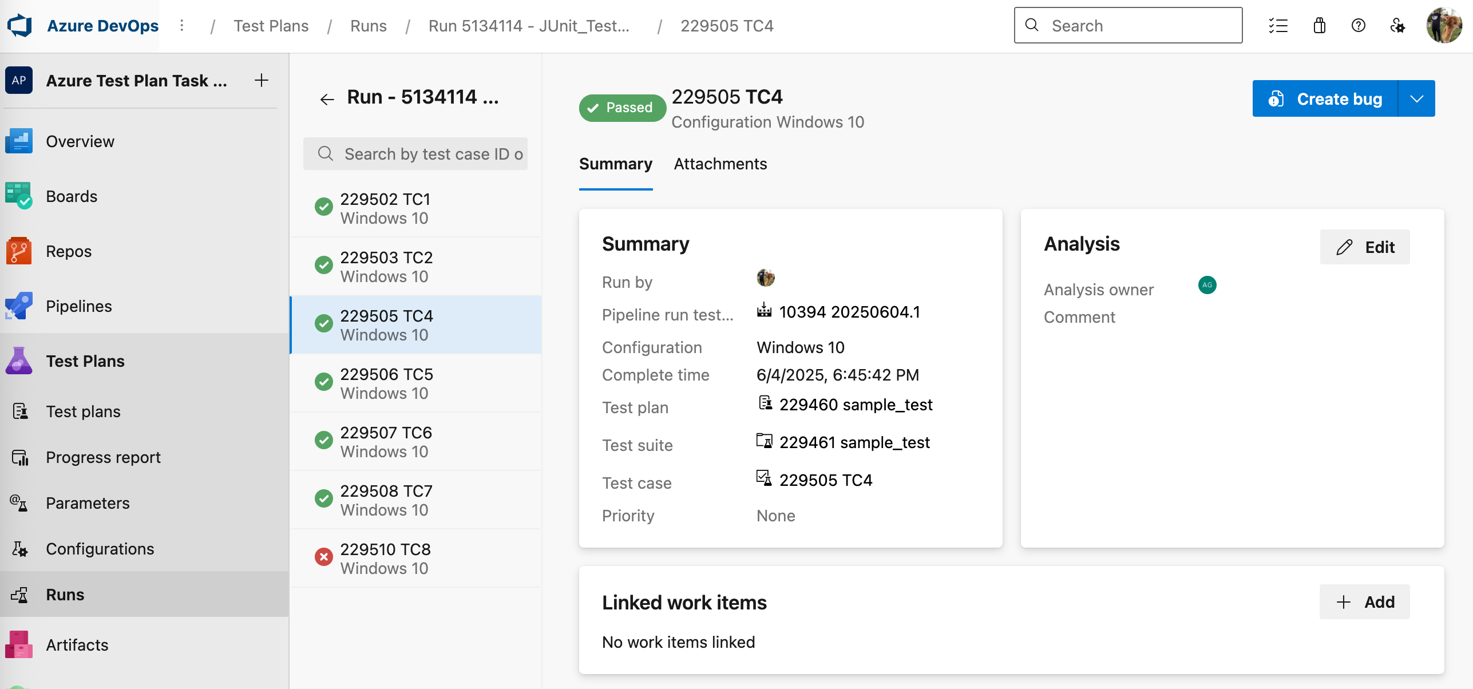
Task: Switch to the Attachments tab
Action: [x=720, y=164]
